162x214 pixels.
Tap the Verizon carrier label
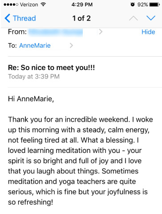[29, 4]
